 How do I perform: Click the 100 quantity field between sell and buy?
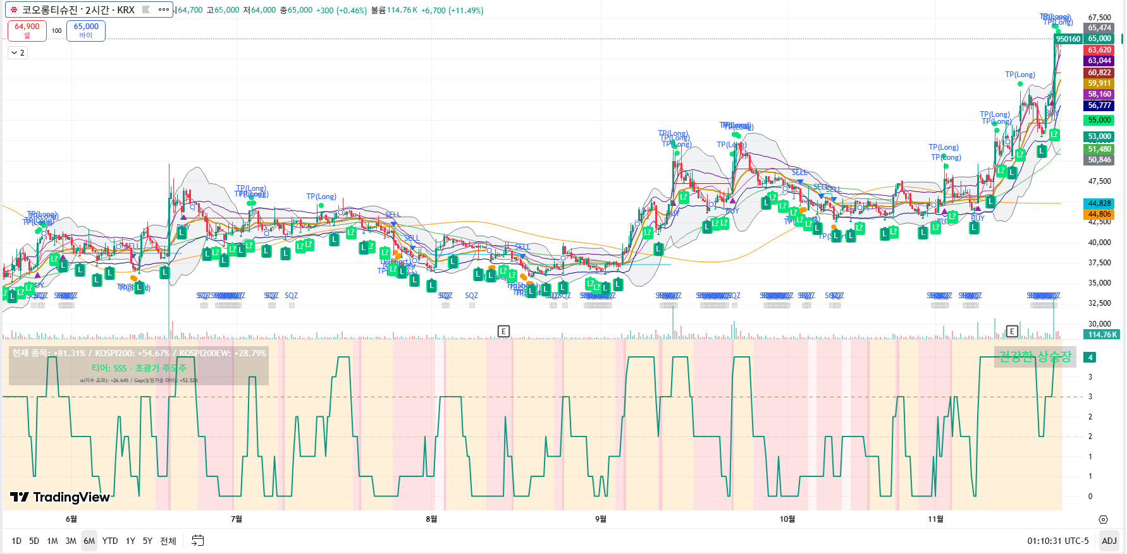click(56, 30)
